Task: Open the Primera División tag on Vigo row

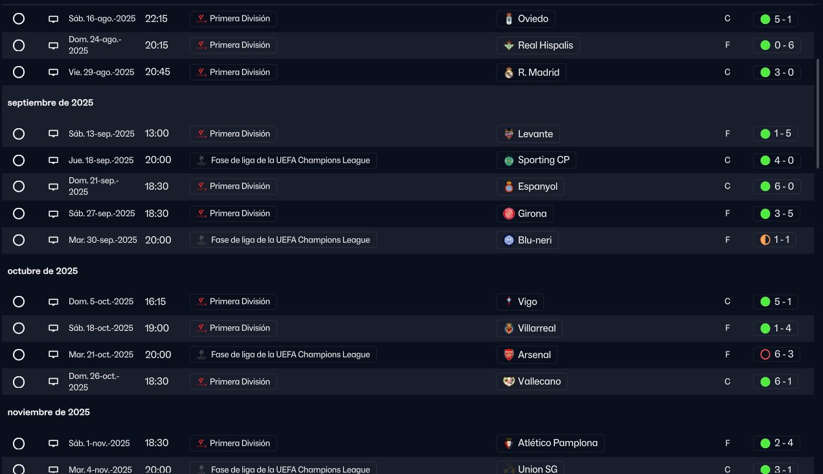Action: [x=233, y=302]
